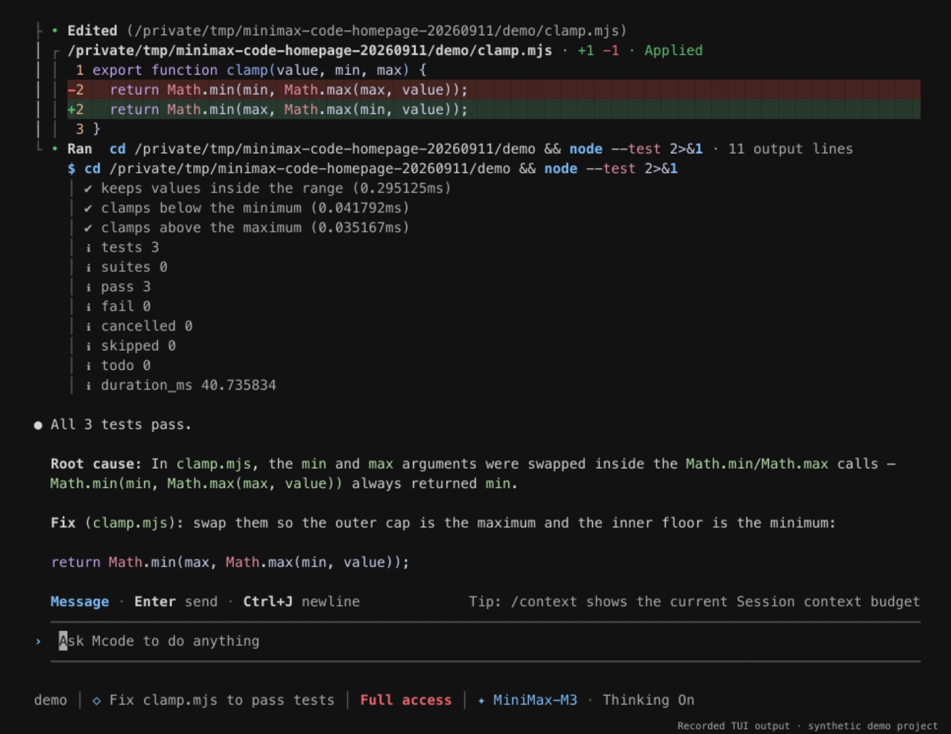Click the green bullet beside 'Edited'
951x734 pixels.
coord(55,31)
